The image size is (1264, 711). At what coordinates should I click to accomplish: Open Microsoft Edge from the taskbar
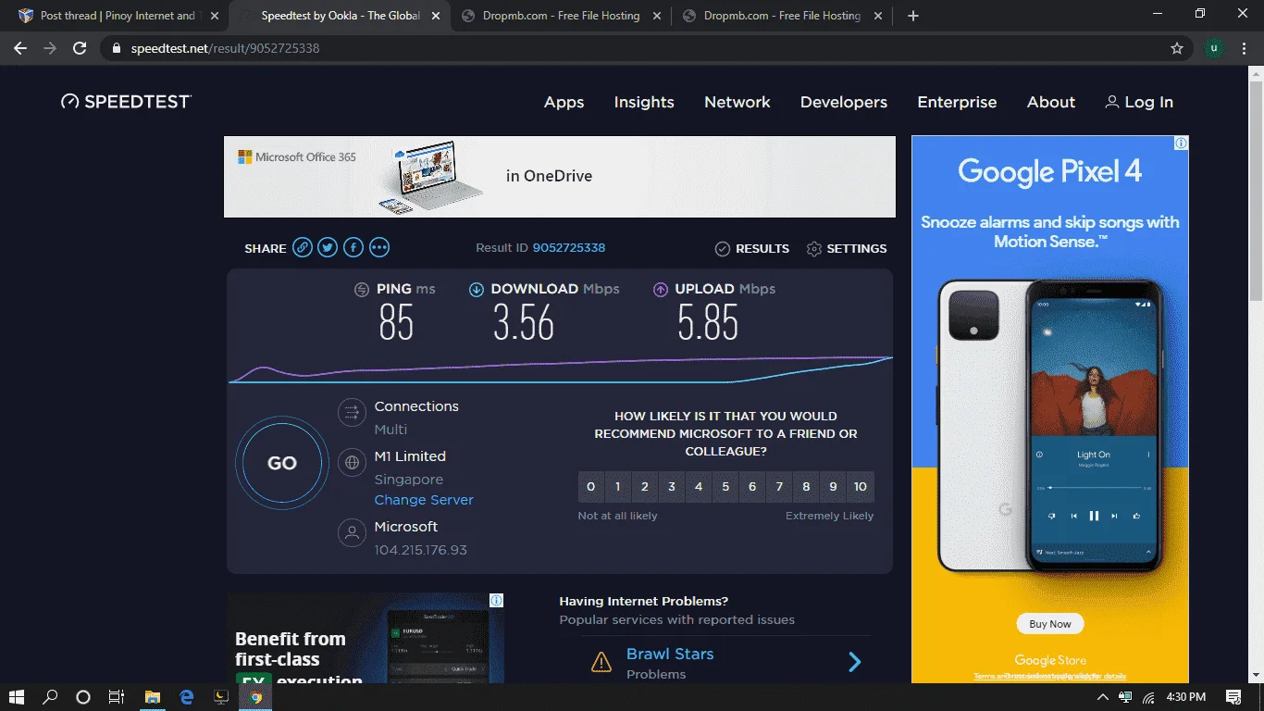(x=187, y=697)
